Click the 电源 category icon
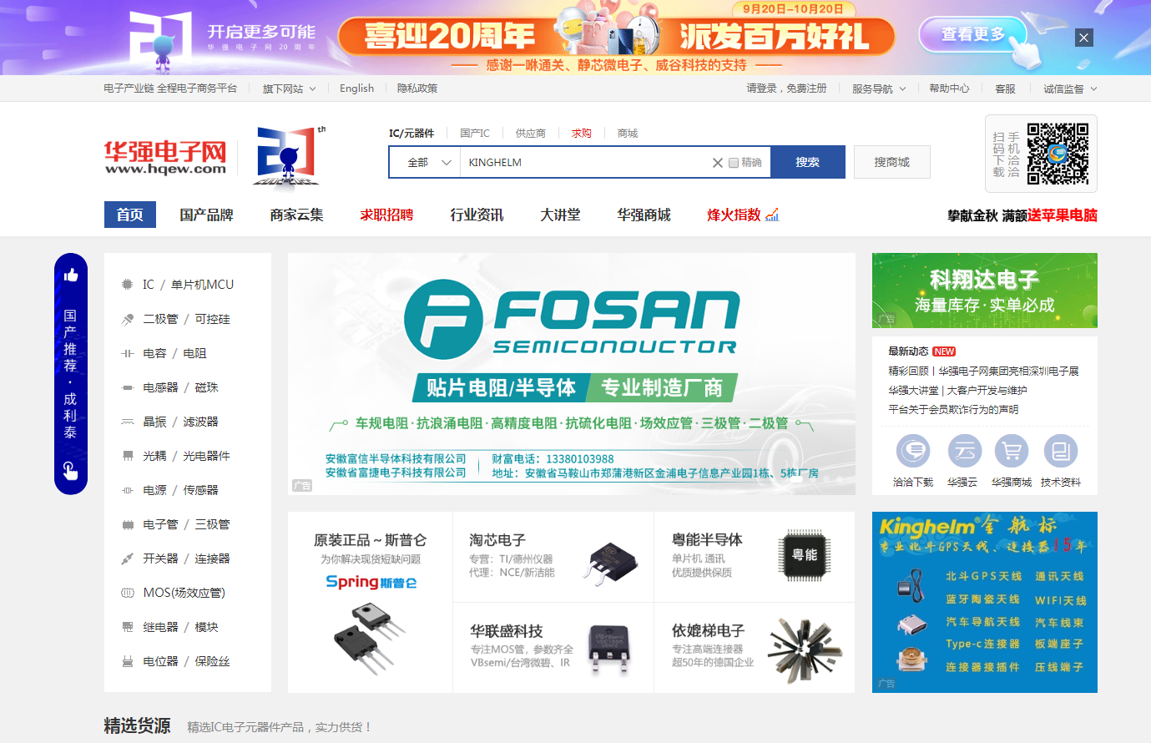 pos(127,490)
